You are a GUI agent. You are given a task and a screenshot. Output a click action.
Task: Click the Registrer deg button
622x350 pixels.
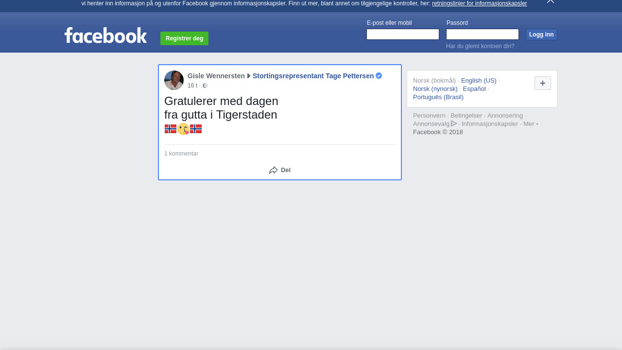tap(184, 38)
